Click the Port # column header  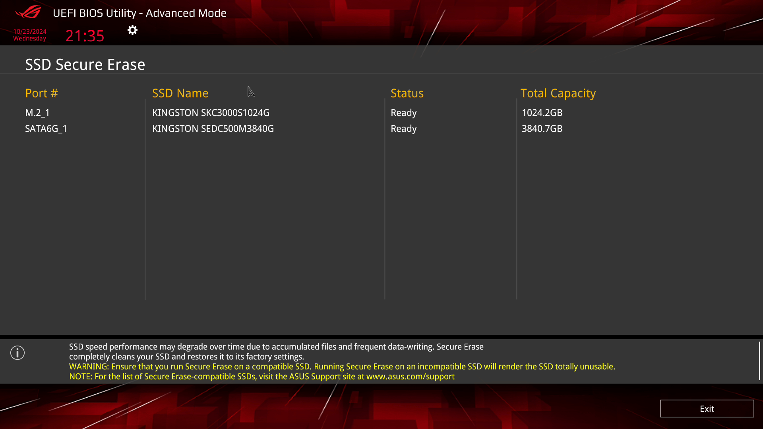[41, 93]
